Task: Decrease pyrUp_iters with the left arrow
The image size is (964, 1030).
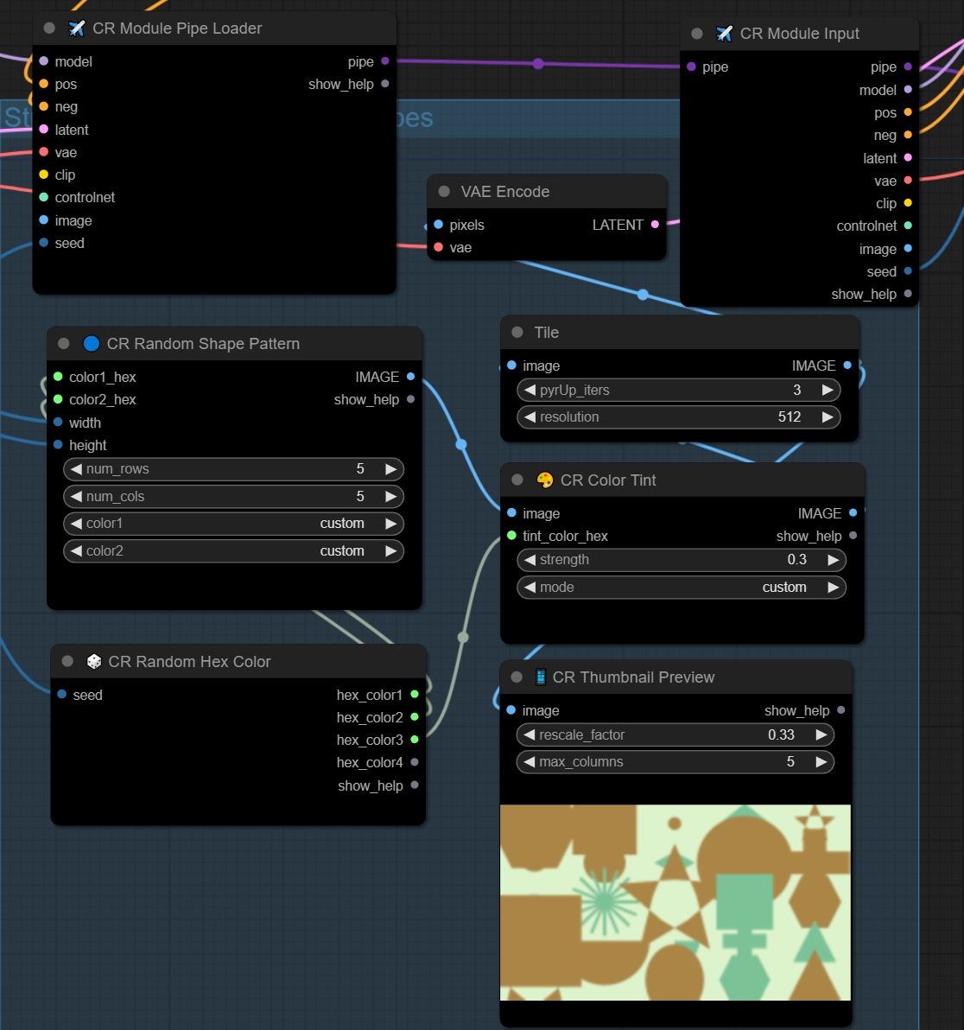Action: [x=530, y=391]
